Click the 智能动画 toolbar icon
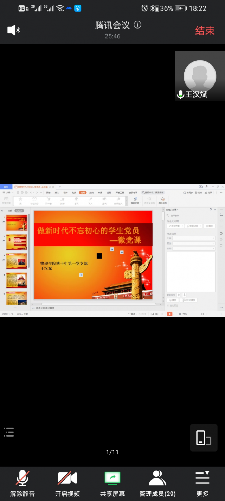The image size is (225, 501). (x=135, y=200)
